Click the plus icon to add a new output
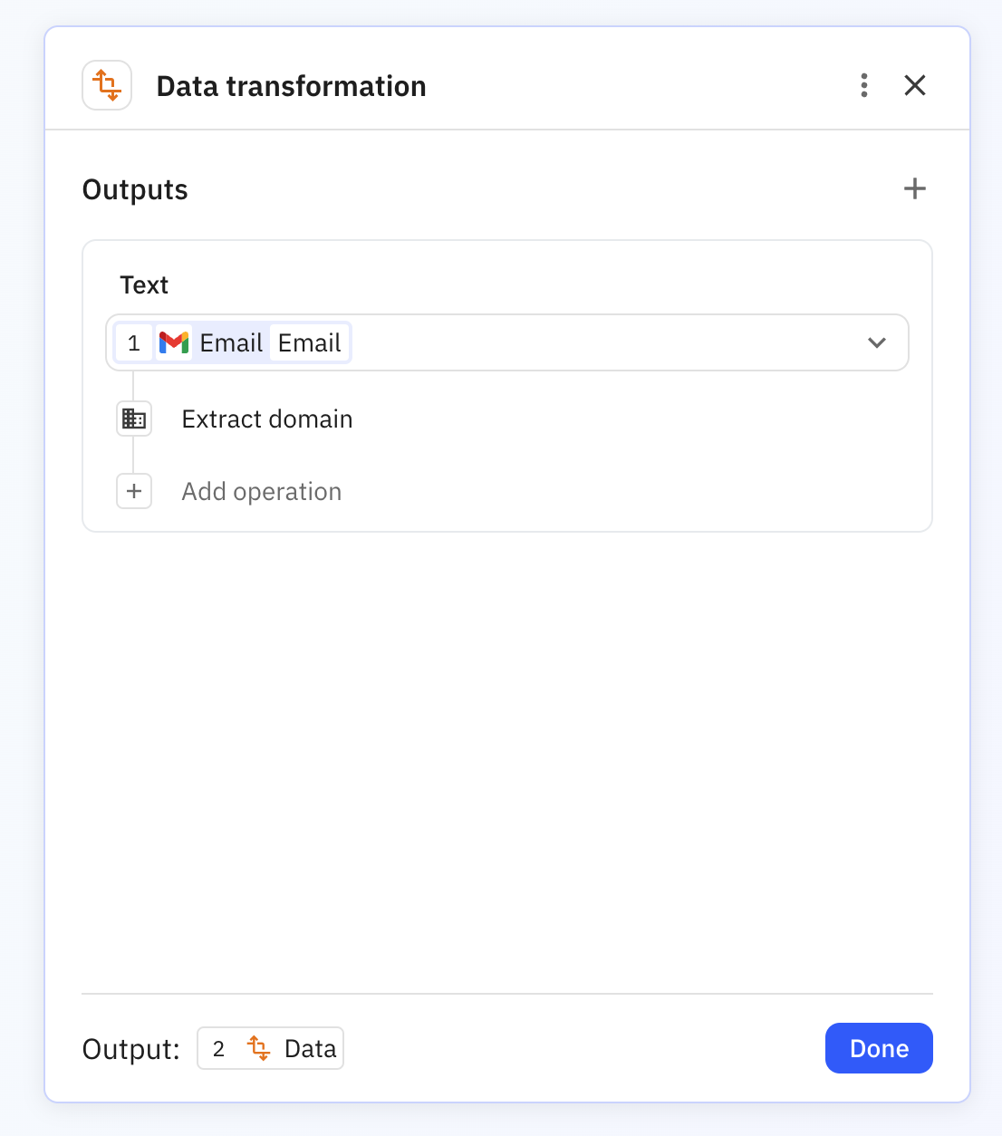The height and width of the screenshot is (1136, 1002). point(914,188)
